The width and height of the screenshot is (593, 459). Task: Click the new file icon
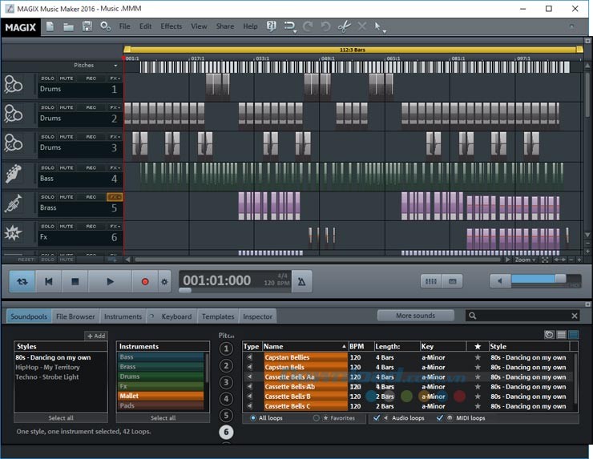point(50,26)
